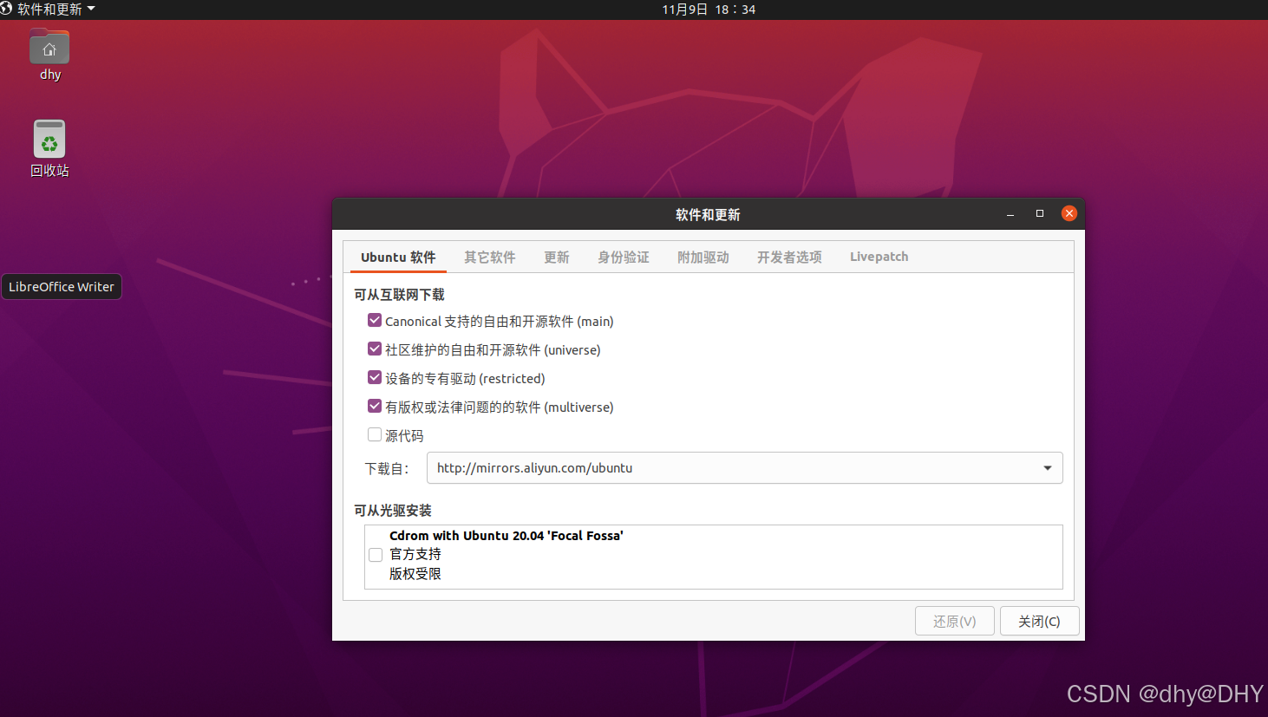Switch to the 更新 tab

tap(556, 257)
